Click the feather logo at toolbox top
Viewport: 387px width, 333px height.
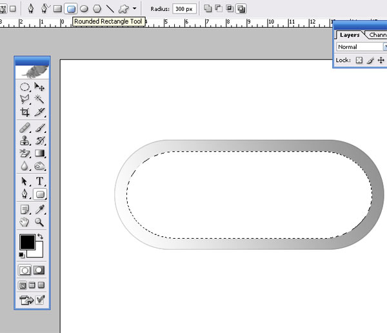tap(32, 72)
